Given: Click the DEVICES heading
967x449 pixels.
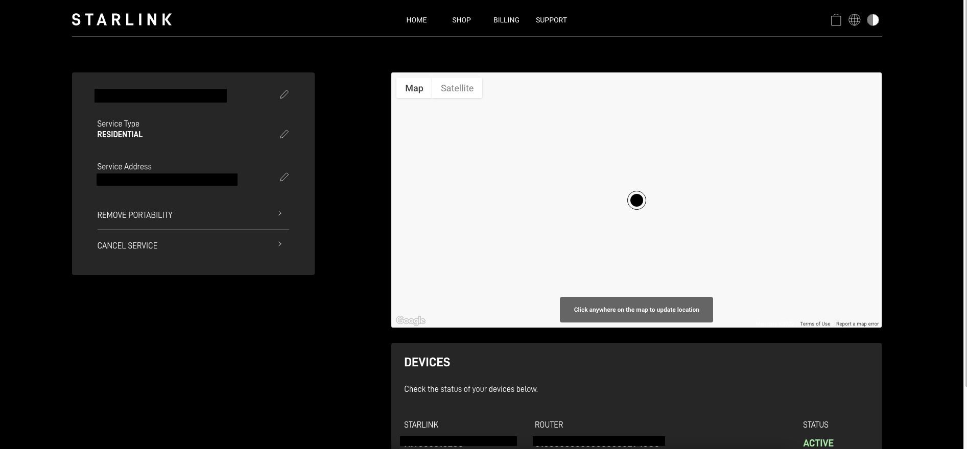Looking at the screenshot, I should click(427, 362).
